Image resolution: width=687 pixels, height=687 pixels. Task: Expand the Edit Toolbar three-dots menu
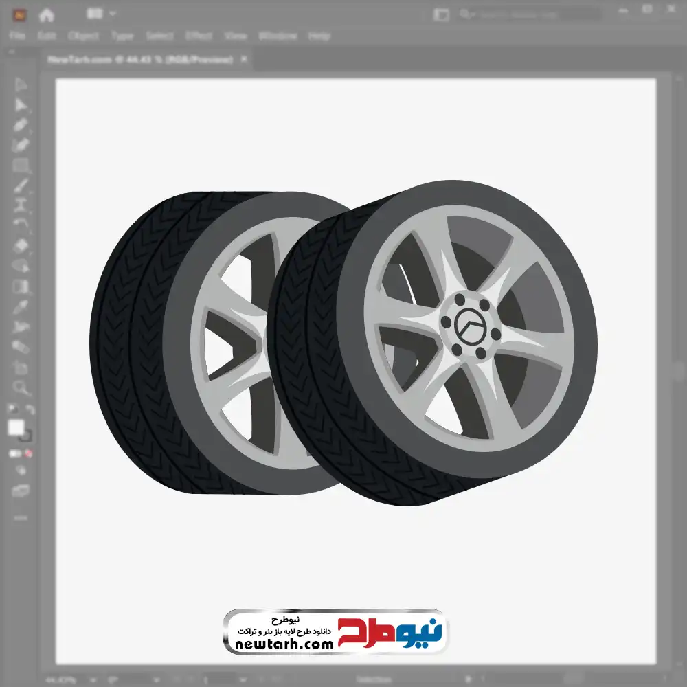pos(21,517)
